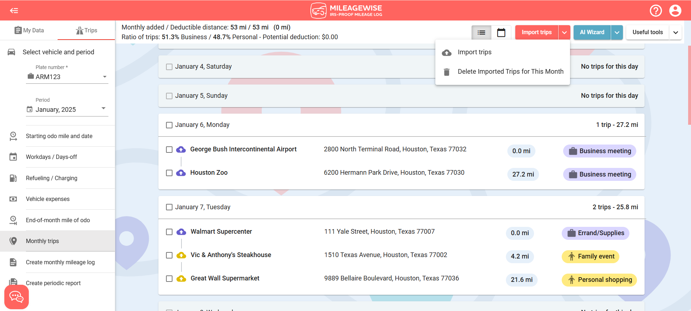Check the January 6, Monday checkbox
The width and height of the screenshot is (691, 311).
[x=169, y=125]
